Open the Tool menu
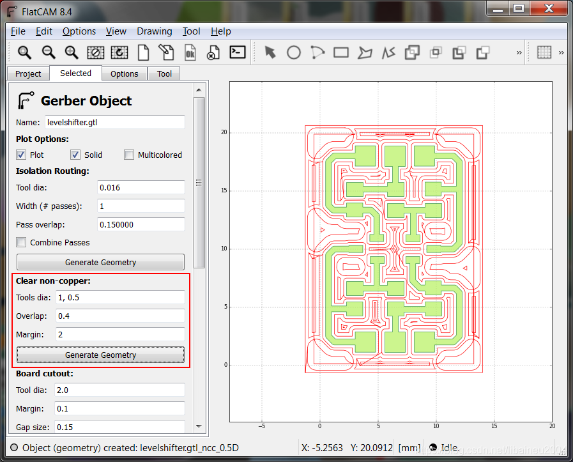This screenshot has width=573, height=462. 191,31
